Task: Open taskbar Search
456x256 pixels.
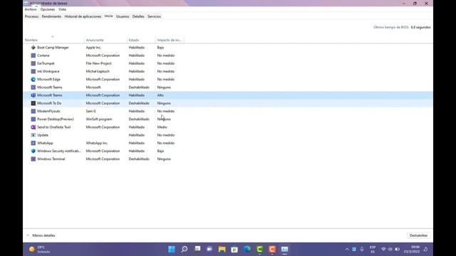Action: (185, 250)
